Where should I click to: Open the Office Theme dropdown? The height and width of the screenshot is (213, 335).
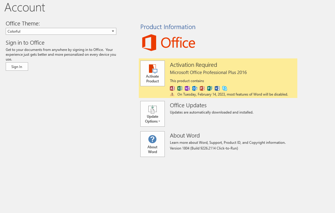[61, 31]
